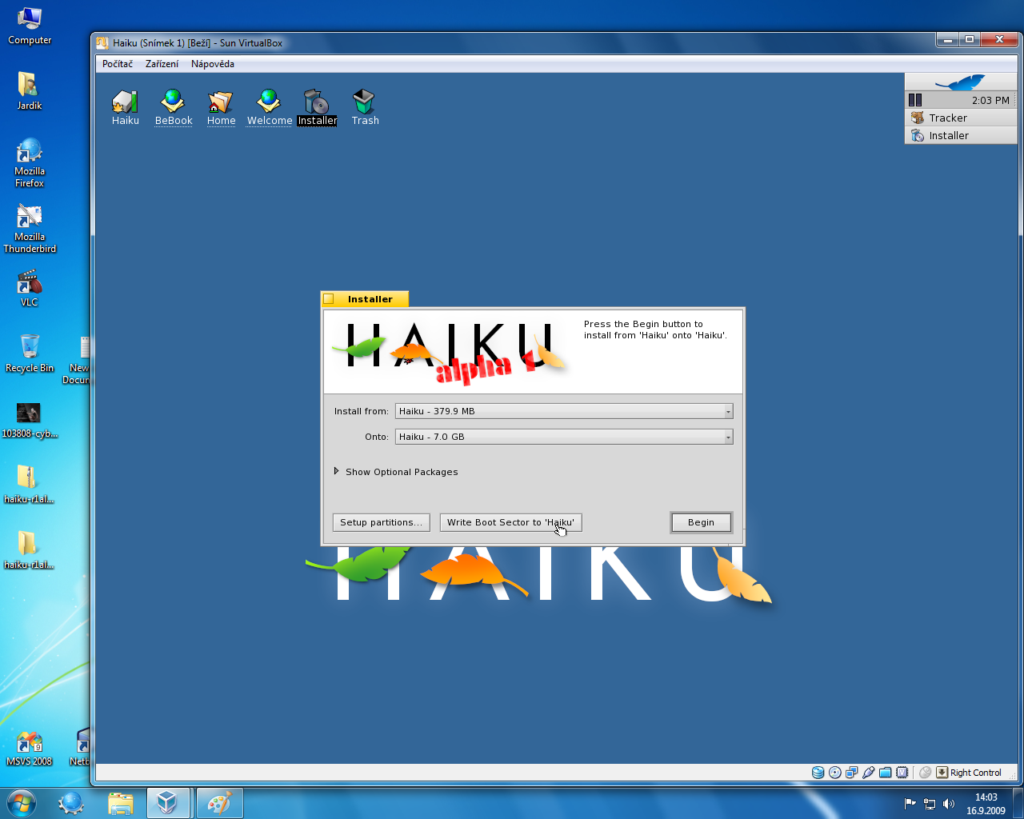Click the Setup partitions... button
This screenshot has height=819, width=1024.
pos(381,522)
